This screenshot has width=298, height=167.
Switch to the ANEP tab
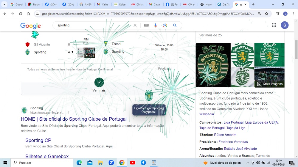tap(86, 4)
